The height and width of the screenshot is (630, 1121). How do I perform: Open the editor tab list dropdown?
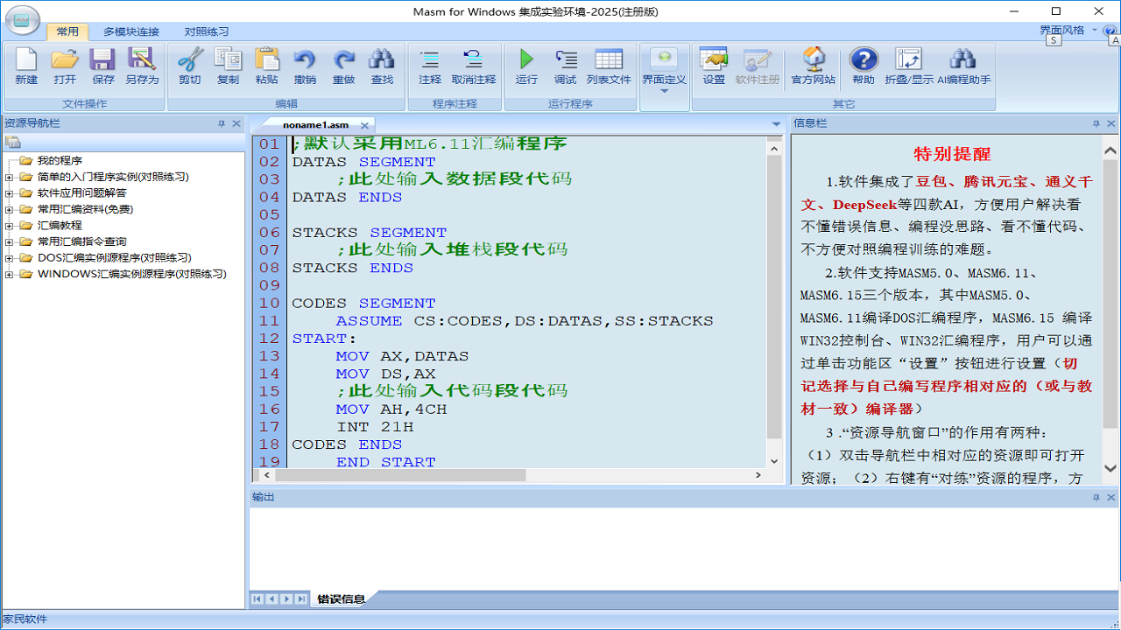point(776,123)
